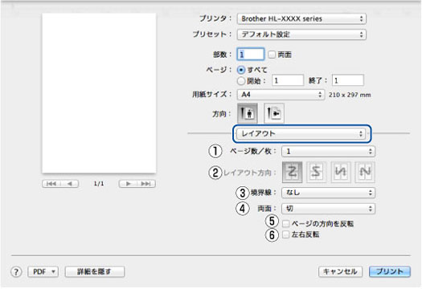Go to last preview page
422x289 pixels.
(146, 184)
